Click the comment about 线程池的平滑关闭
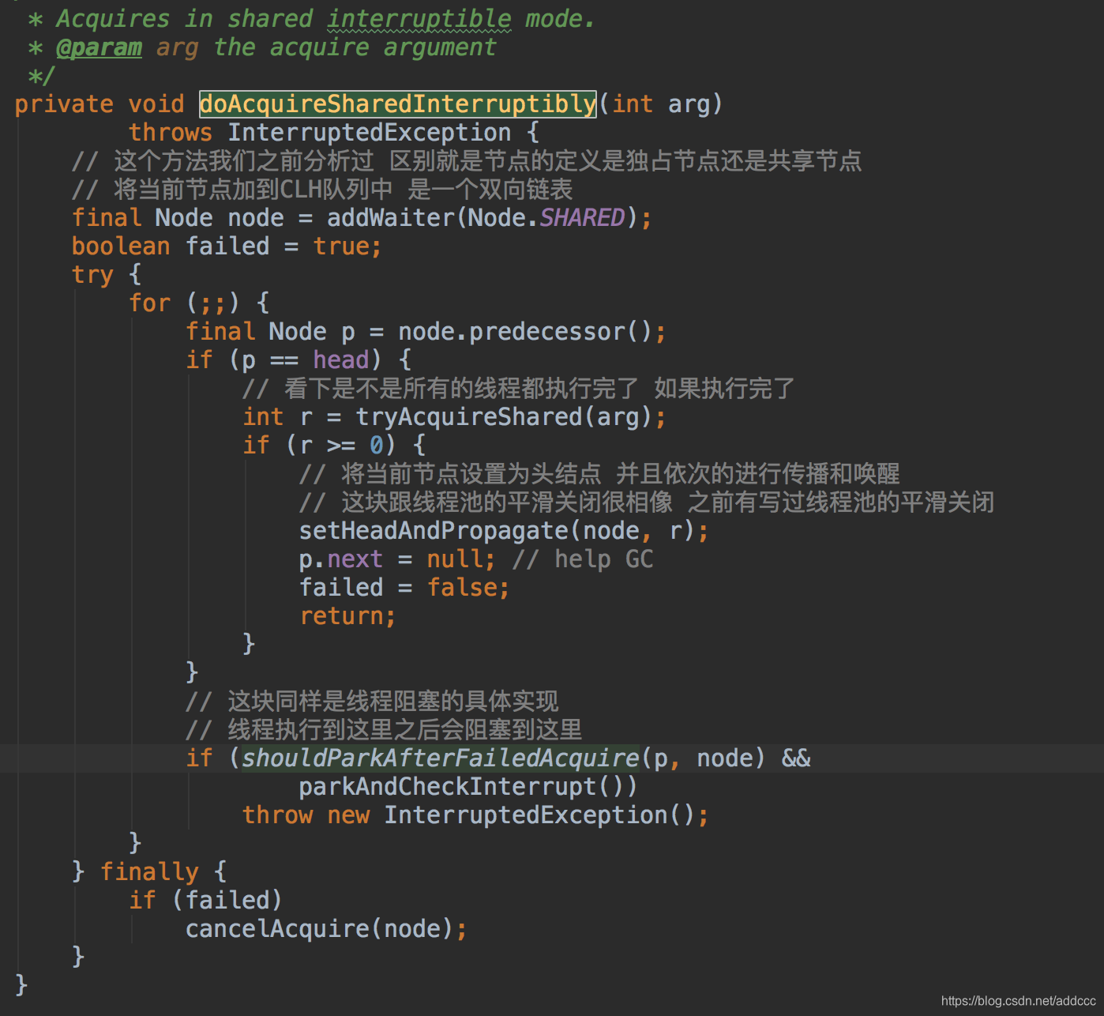 [x=647, y=502]
